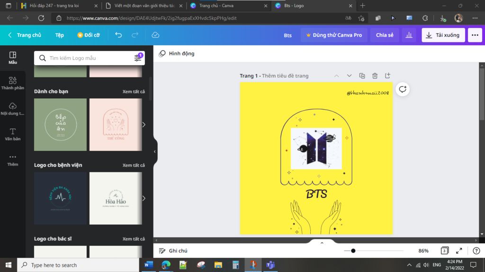Collapse the side panel with the arrow handle
This screenshot has height=272, width=485.
(155, 152)
